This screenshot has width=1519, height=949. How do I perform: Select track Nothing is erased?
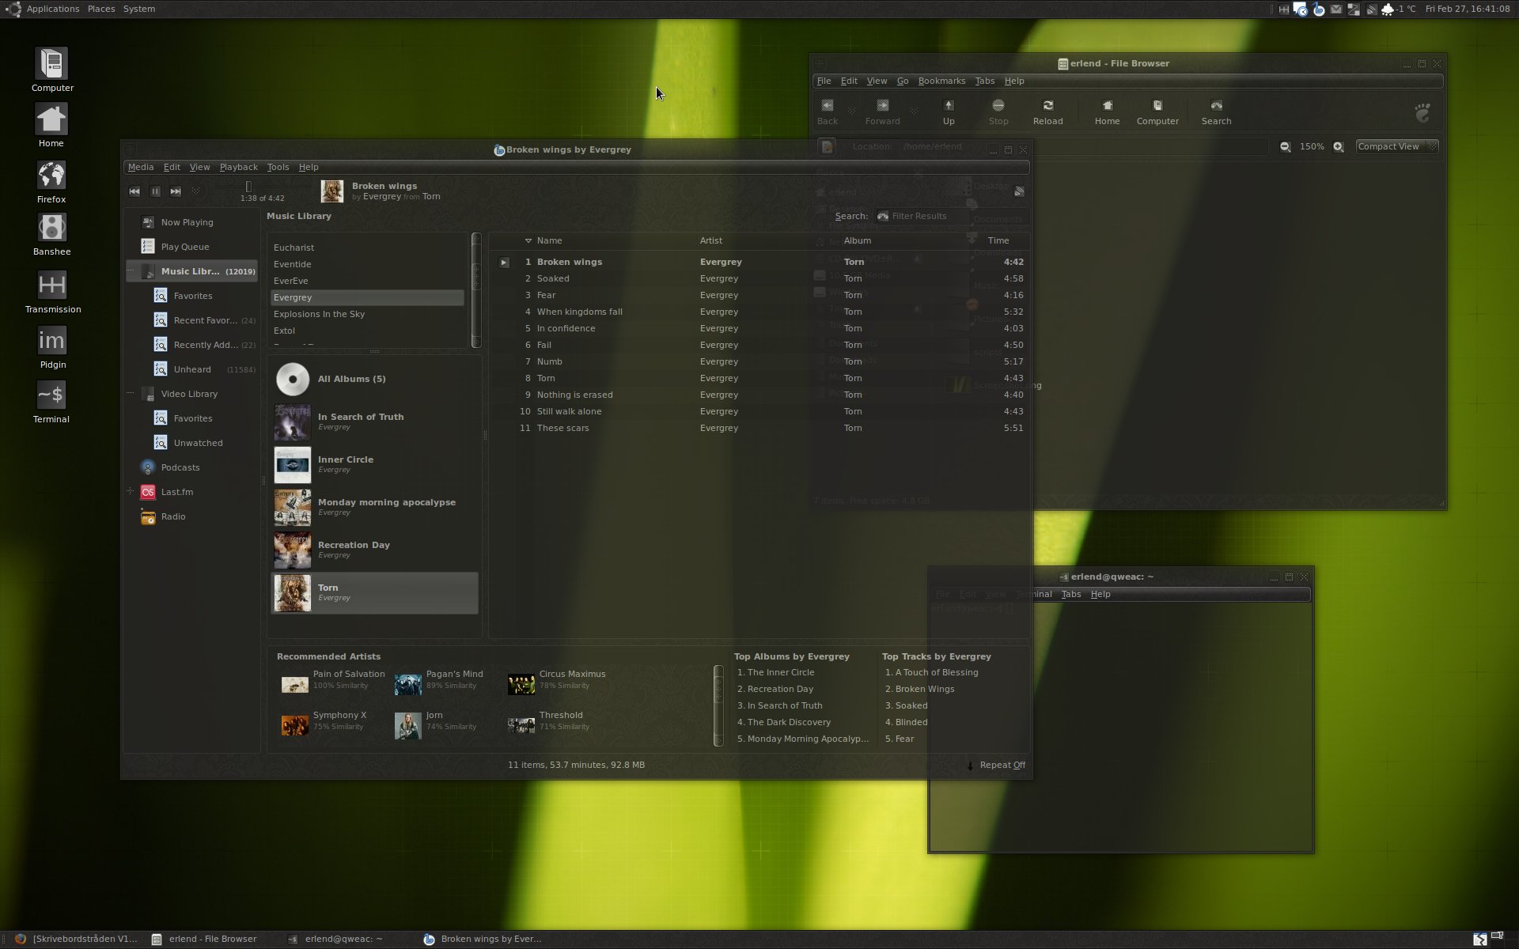tap(759, 395)
